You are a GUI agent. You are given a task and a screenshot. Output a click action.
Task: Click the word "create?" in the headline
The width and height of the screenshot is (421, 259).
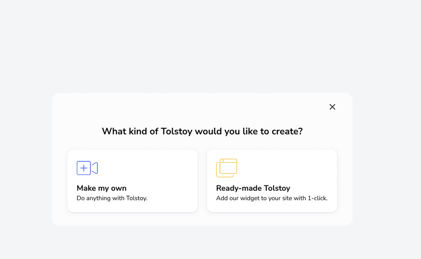click(287, 131)
